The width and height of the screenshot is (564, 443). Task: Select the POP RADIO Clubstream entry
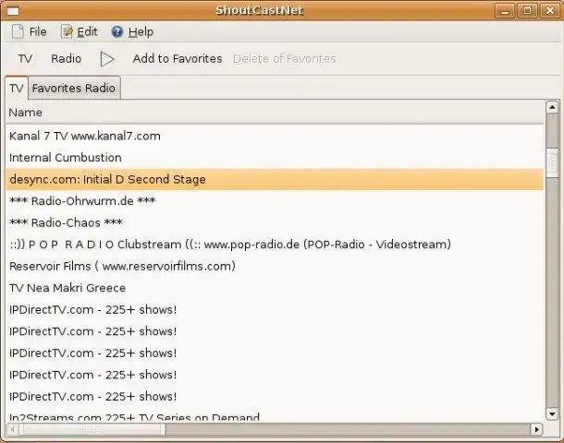[275, 245]
